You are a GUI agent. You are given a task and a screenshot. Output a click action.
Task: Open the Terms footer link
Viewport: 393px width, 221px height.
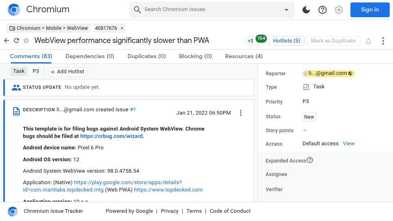point(194,211)
